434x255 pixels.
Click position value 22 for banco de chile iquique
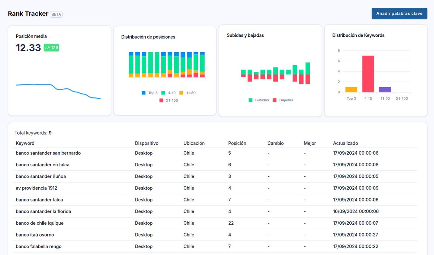pos(231,223)
